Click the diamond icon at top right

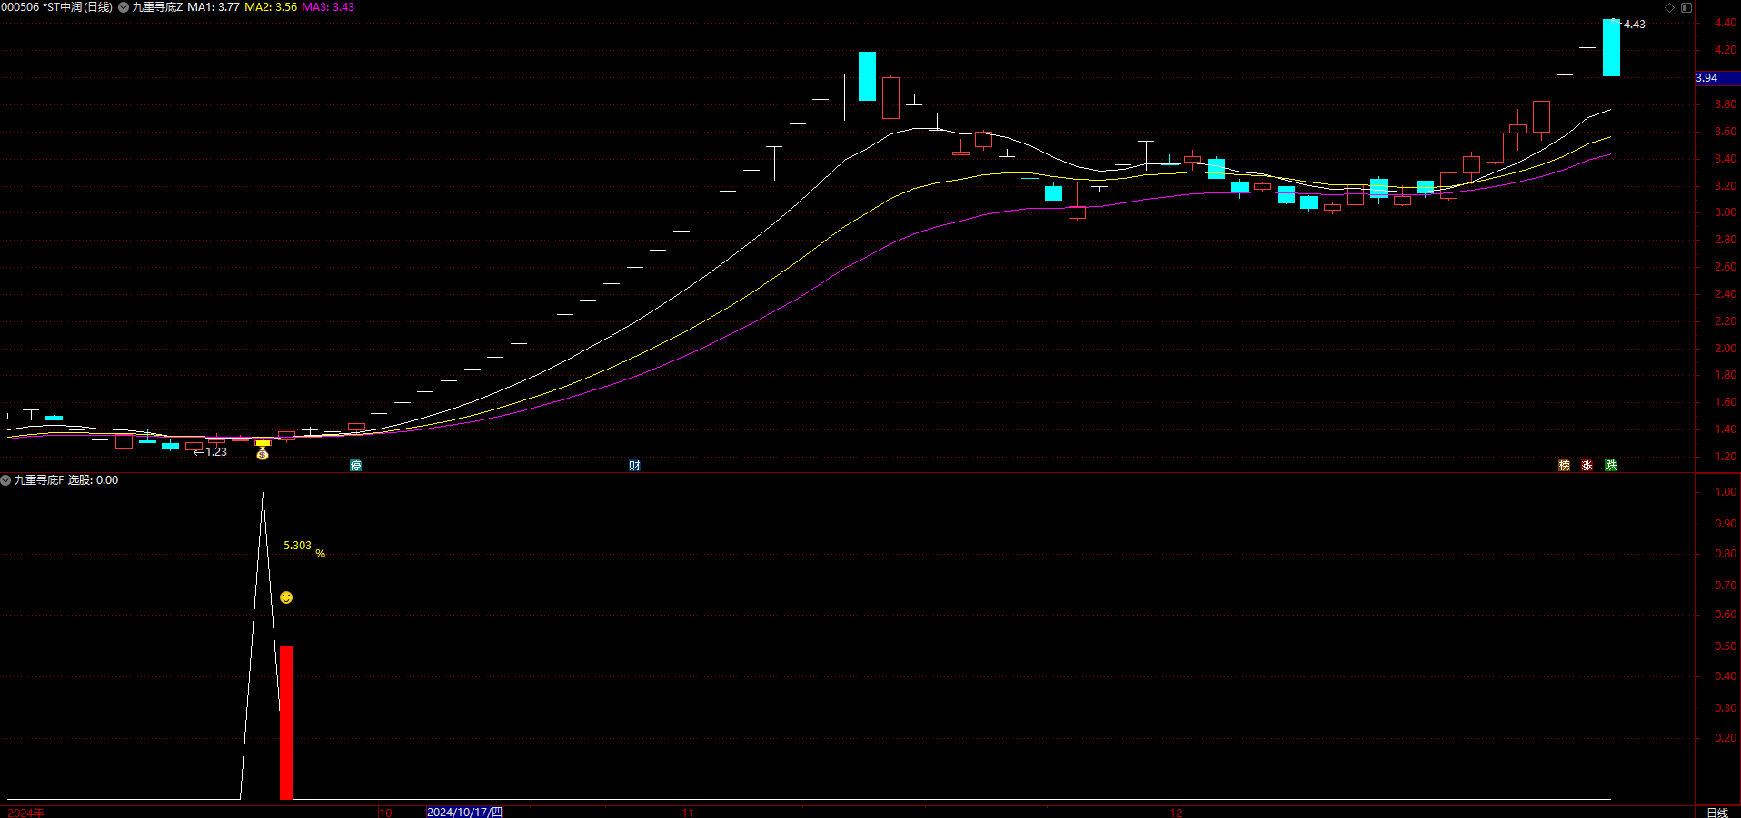(1669, 7)
